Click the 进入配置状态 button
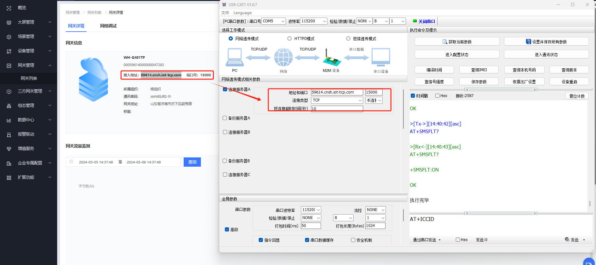The image size is (596, 265). pos(457,55)
